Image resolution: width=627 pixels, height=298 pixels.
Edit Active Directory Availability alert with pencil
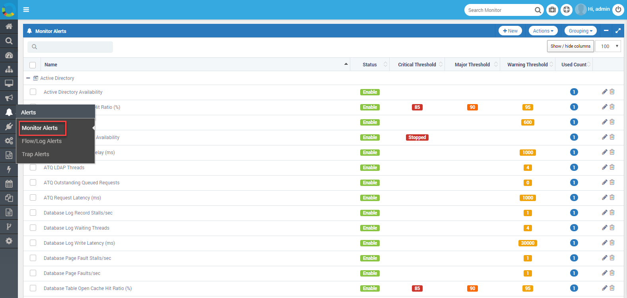(x=604, y=92)
